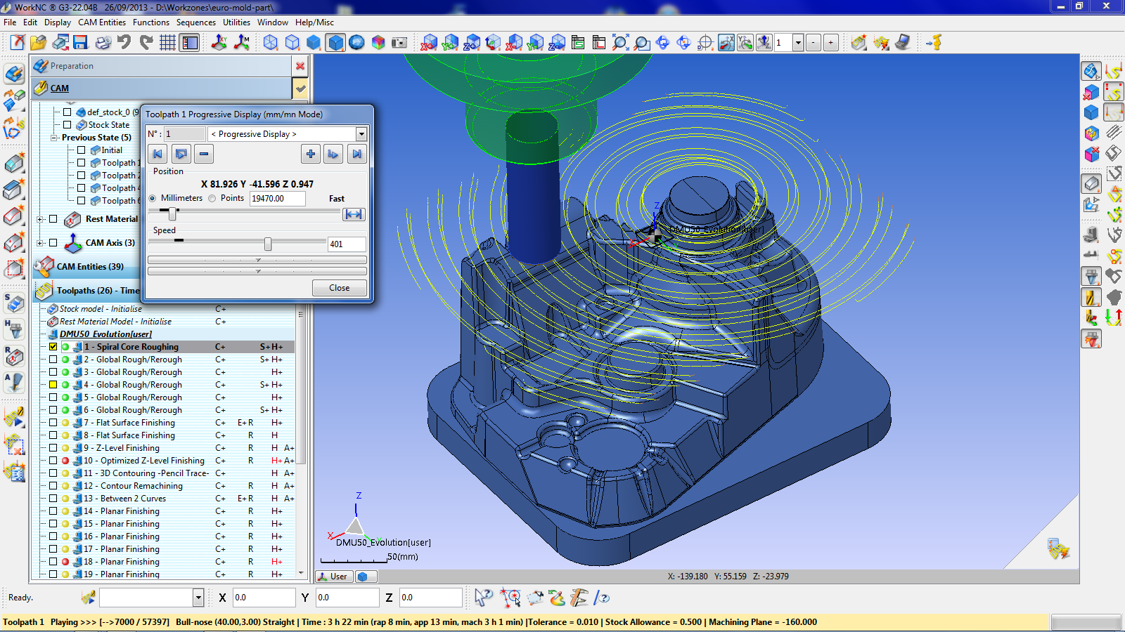Click the Position slider handle
The width and height of the screenshot is (1125, 632).
[172, 214]
